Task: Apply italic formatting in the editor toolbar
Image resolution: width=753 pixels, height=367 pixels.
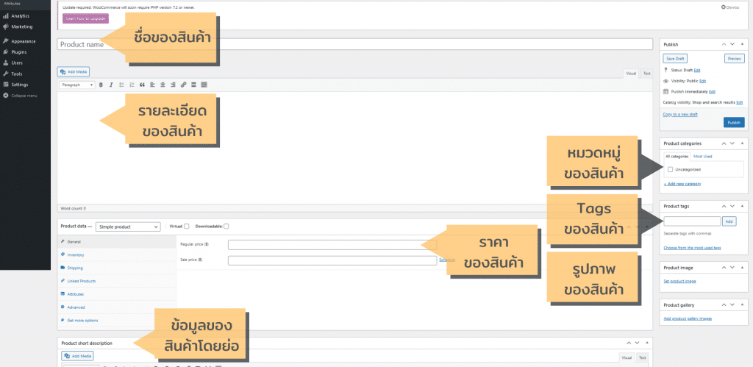Action: (111, 85)
